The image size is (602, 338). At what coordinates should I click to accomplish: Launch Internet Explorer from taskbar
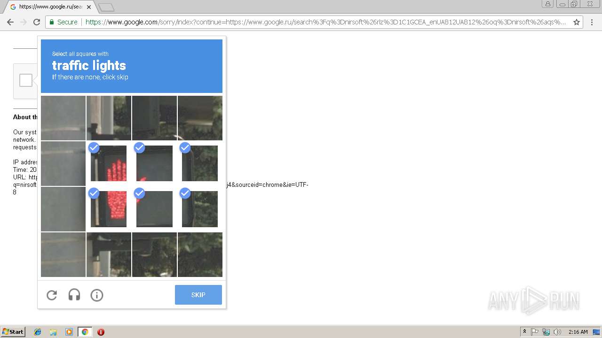coord(38,332)
